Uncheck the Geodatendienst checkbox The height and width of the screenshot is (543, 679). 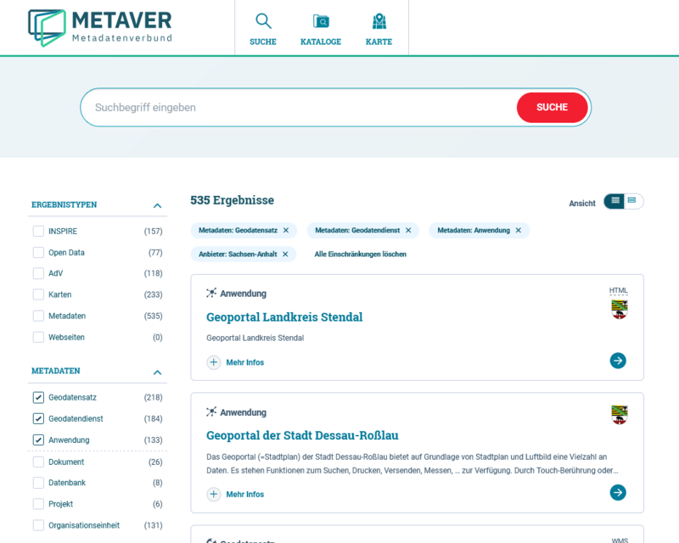(38, 418)
